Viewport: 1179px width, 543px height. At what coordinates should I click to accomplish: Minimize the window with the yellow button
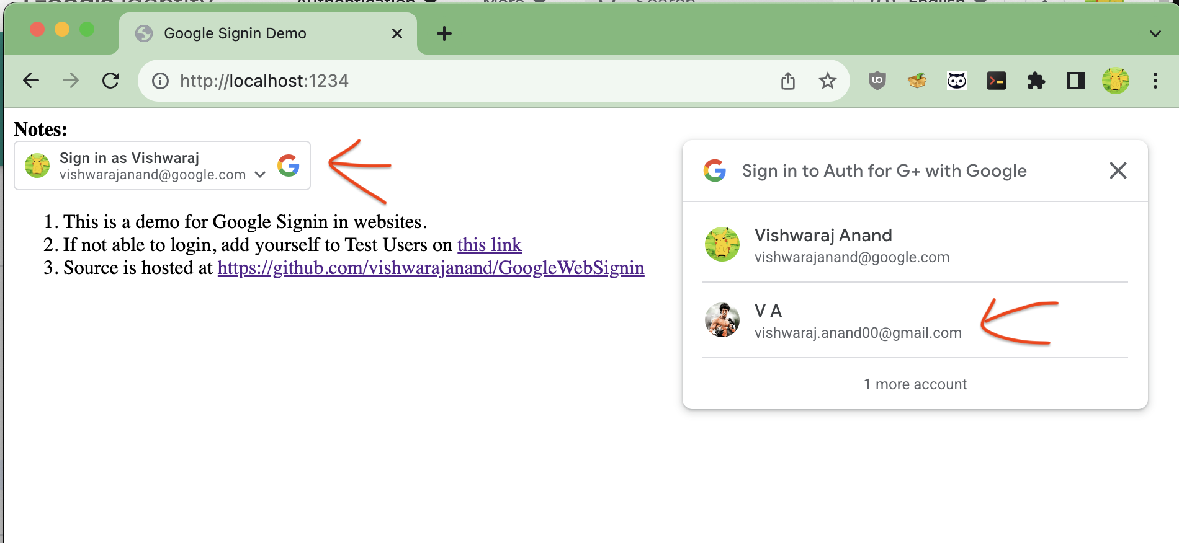tap(62, 29)
